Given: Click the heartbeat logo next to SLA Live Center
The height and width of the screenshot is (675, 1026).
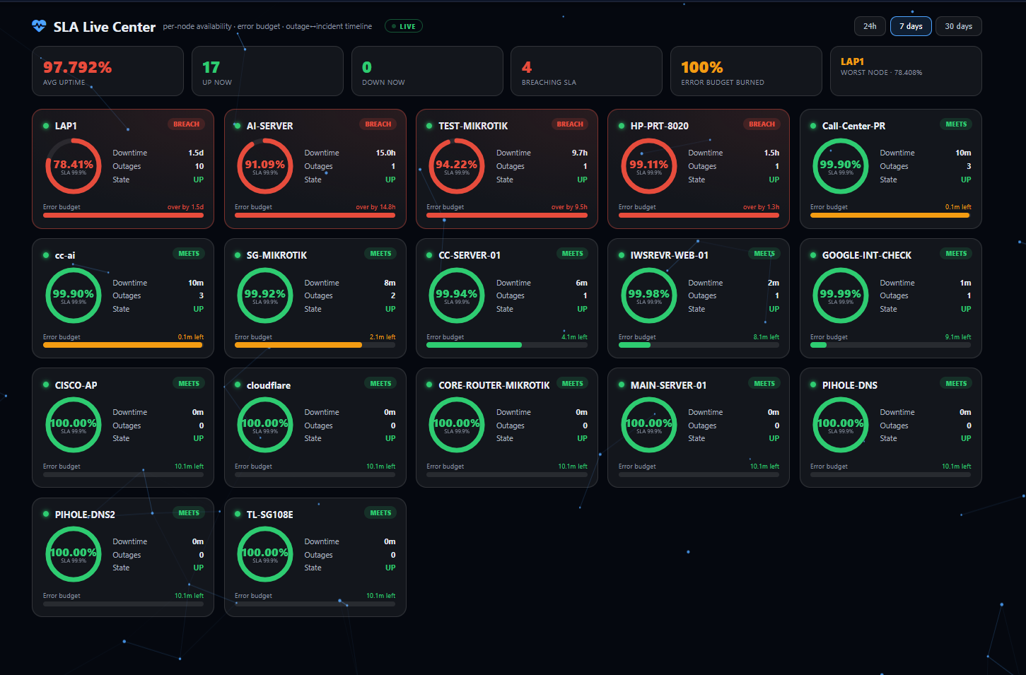Looking at the screenshot, I should tap(39, 26).
